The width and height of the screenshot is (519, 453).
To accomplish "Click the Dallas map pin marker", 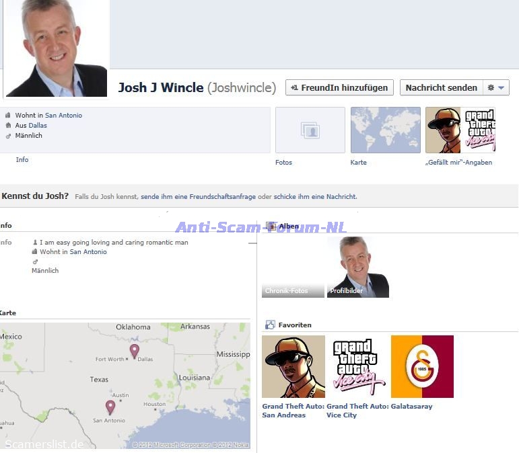I will (x=135, y=351).
